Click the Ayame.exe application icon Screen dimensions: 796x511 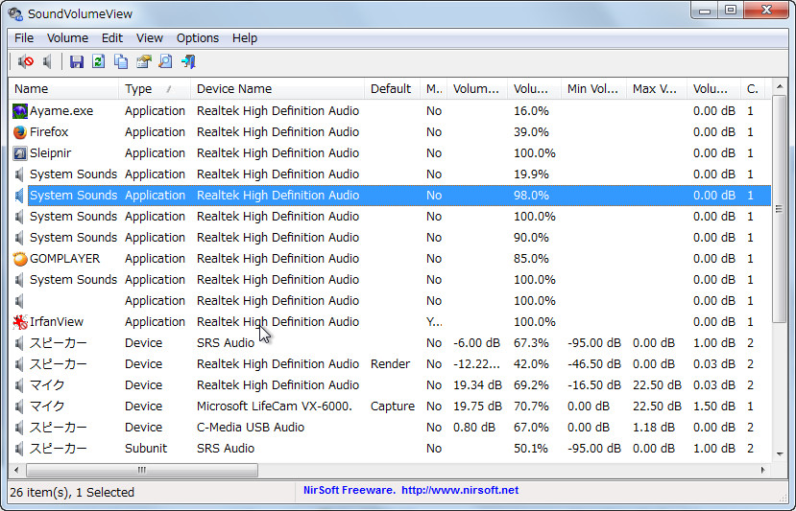pos(20,111)
